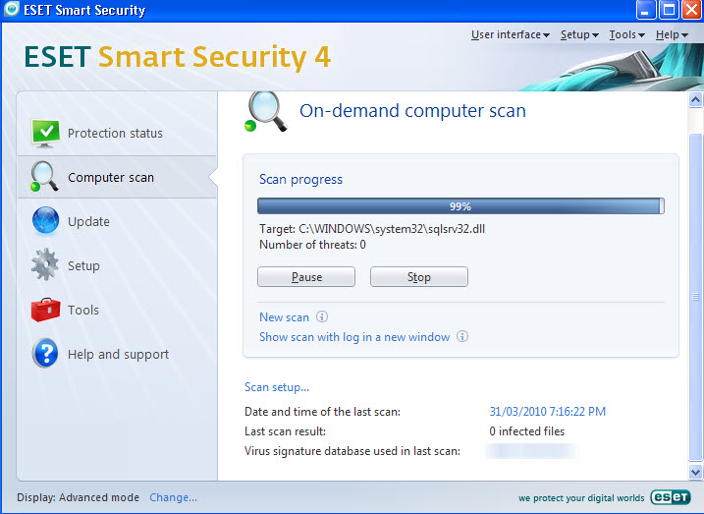Stop the running scan
Viewport: 704px width, 514px height.
point(419,277)
